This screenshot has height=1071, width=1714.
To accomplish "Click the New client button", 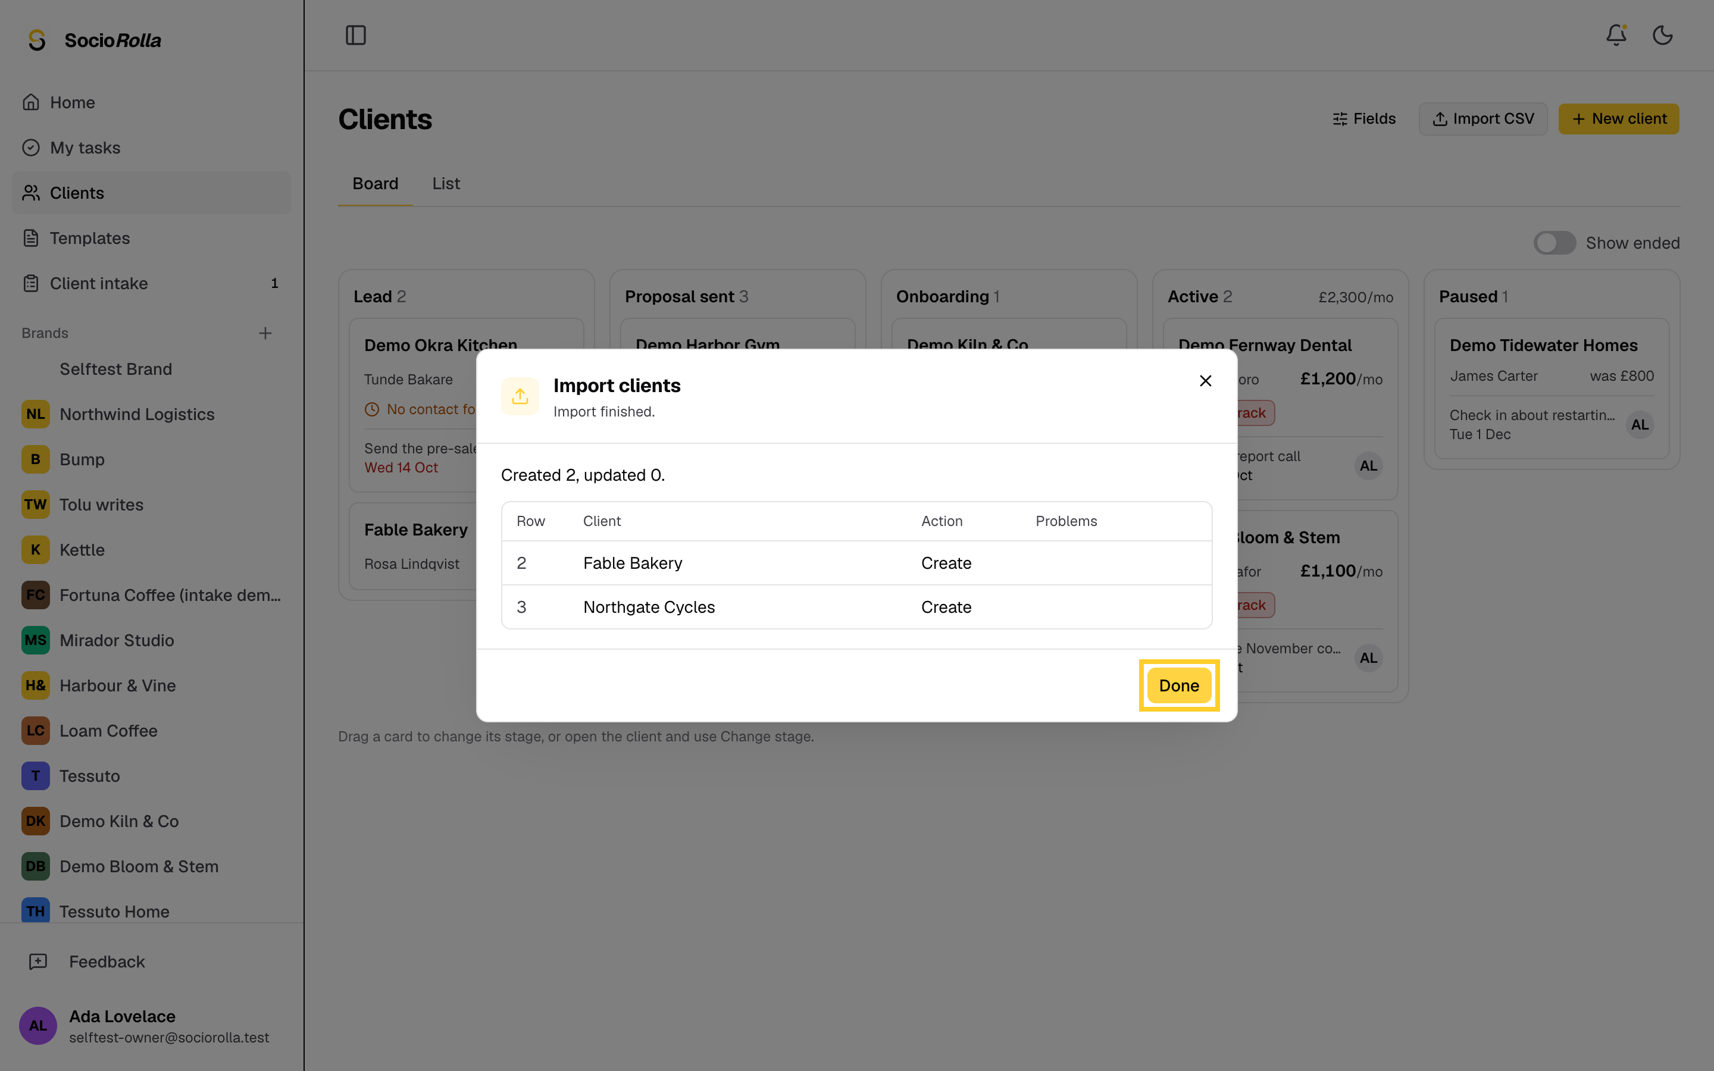I will coord(1618,119).
